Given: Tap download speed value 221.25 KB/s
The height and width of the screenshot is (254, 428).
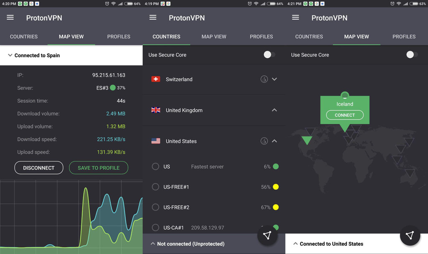Looking at the screenshot, I should coord(111,139).
